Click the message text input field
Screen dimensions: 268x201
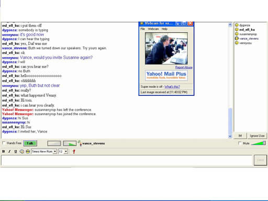127,160
